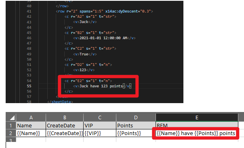Click the CreateDate header cell

tap(65, 126)
